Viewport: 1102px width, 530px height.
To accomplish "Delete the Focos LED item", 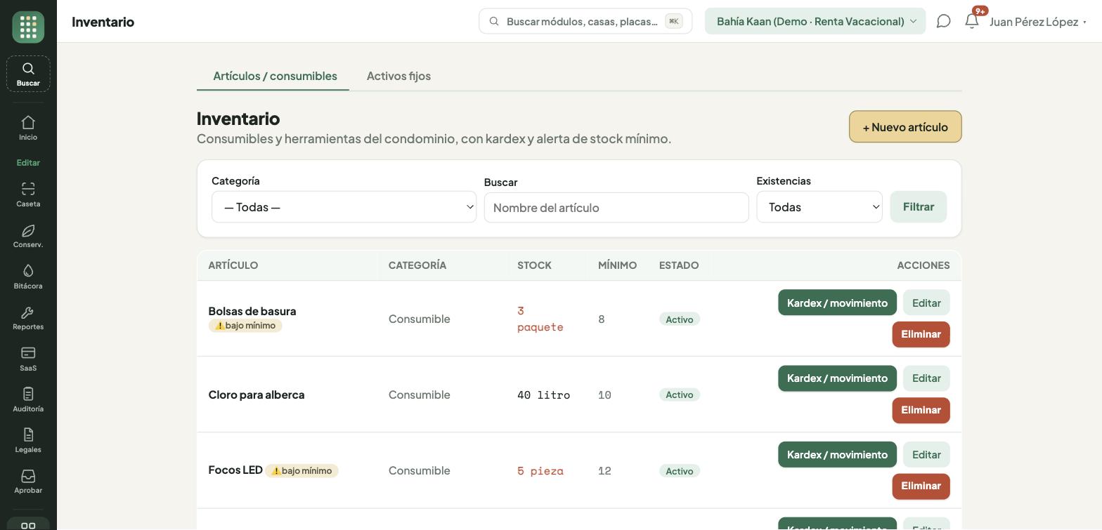I will [921, 486].
